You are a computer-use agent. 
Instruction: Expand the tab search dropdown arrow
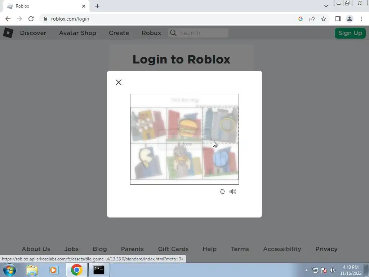coord(326,6)
